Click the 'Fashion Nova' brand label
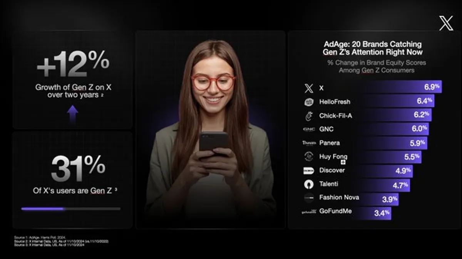Screen dimensions: 462x259 click(339, 197)
